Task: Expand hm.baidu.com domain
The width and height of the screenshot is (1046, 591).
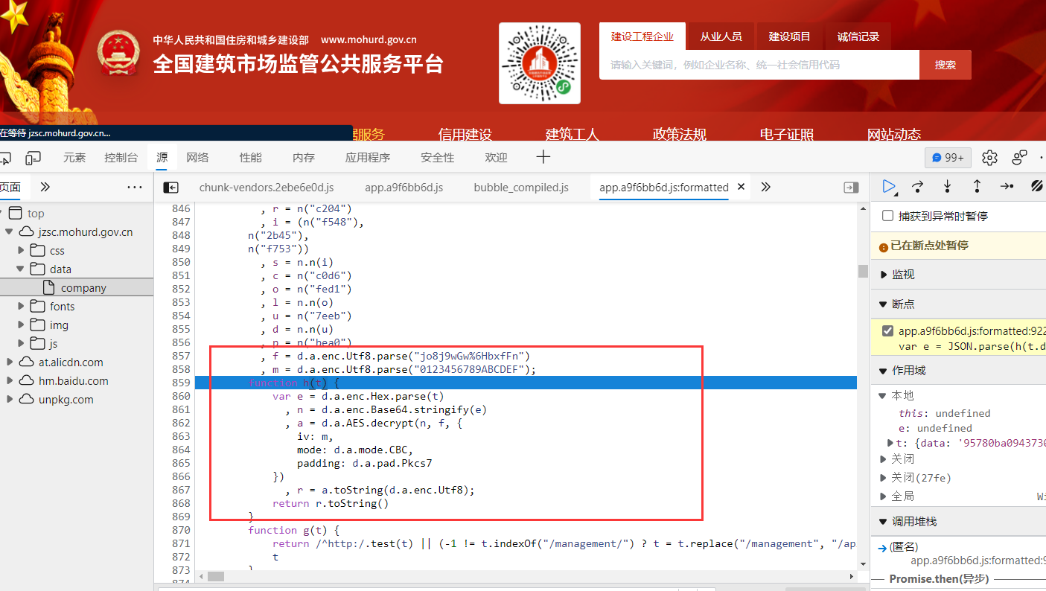Action: (10, 381)
